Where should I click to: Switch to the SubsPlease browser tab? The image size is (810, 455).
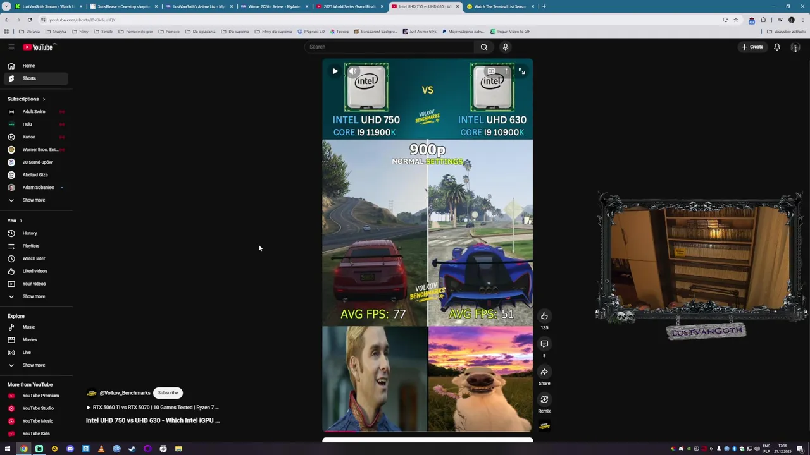point(123,6)
